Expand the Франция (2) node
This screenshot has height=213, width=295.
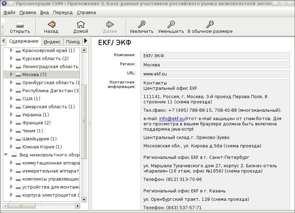[11, 123]
